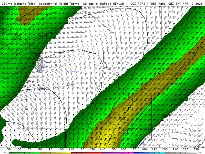The width and height of the screenshot is (205, 154).
Task: Select the 10440 contour label inside the green isotach area
Action: tap(43, 36)
